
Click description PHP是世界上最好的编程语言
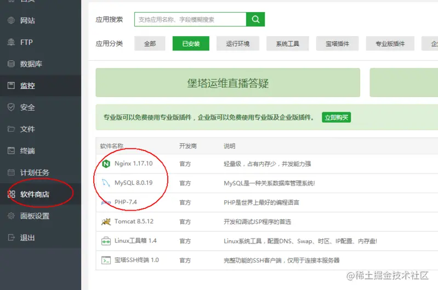261,202
